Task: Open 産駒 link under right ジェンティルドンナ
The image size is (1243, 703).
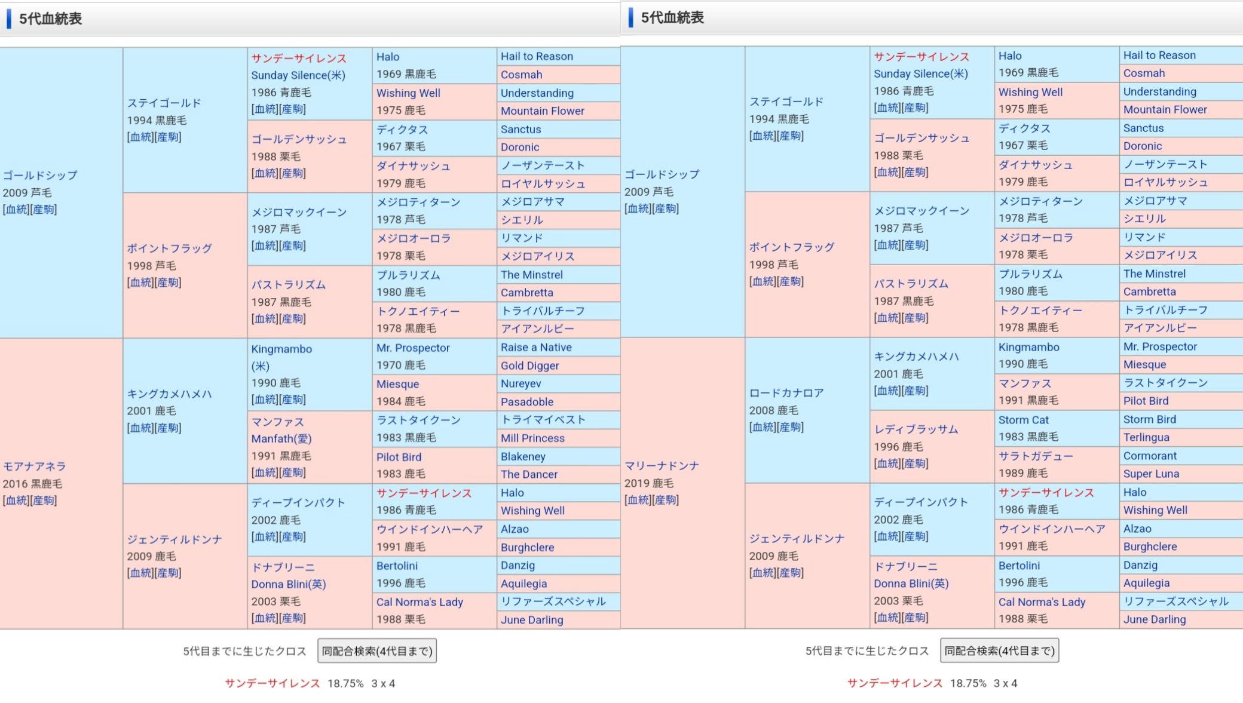Action: pyautogui.click(x=791, y=573)
